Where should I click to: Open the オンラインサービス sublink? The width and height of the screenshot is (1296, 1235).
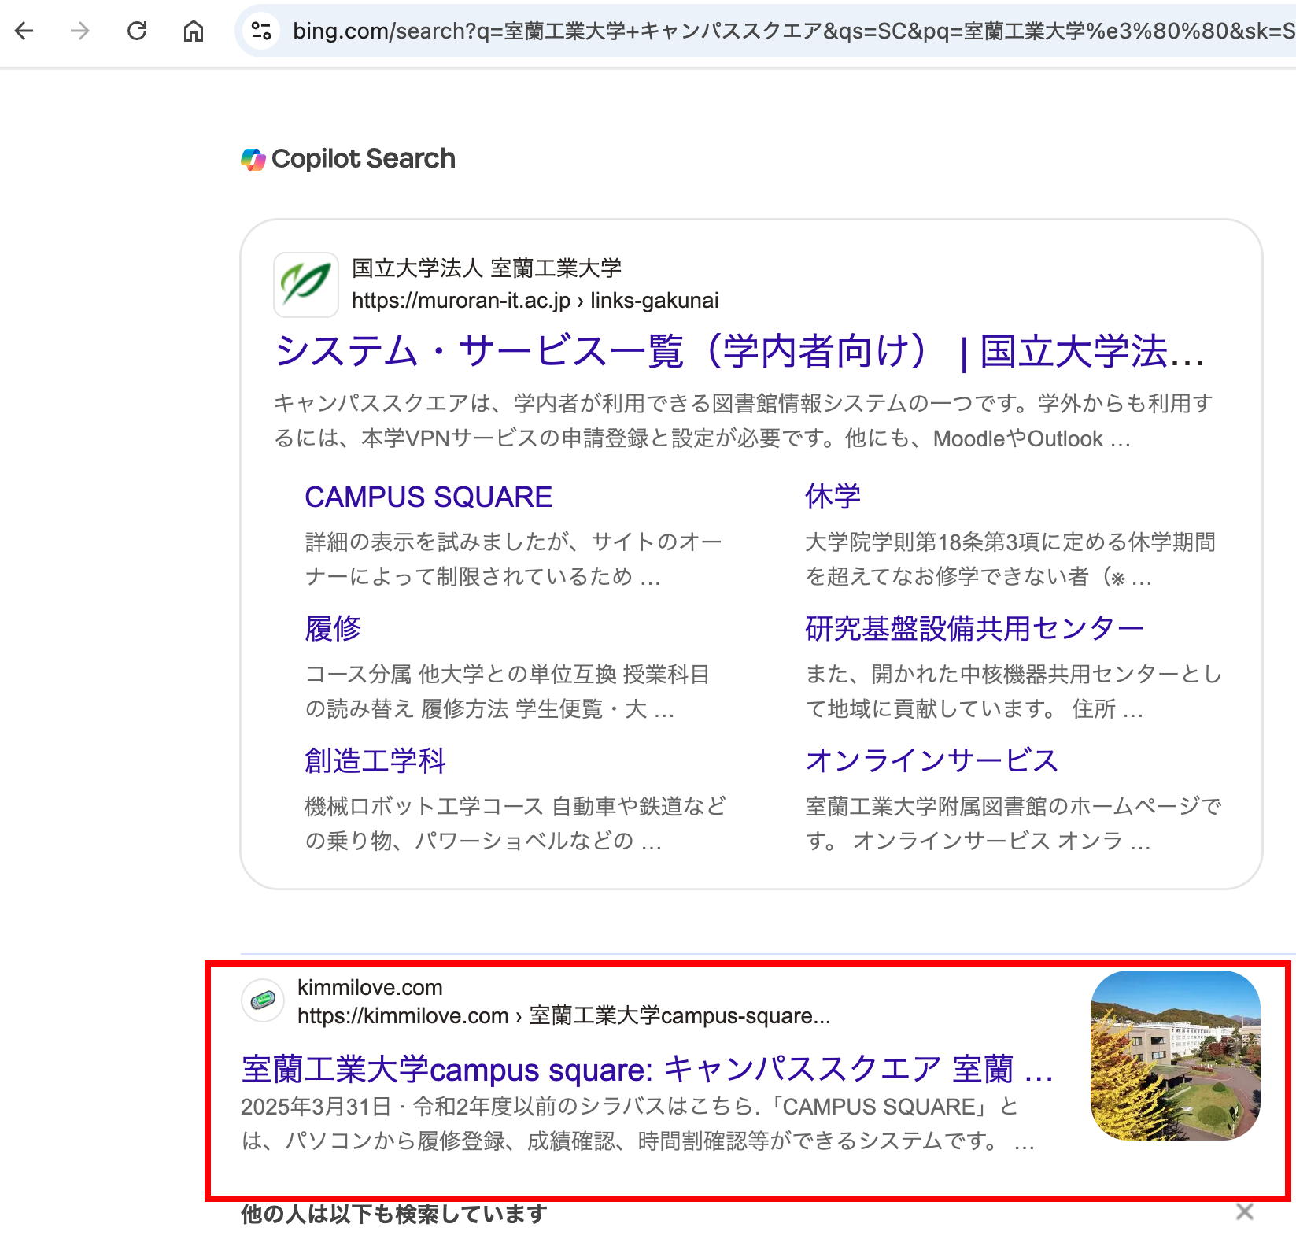932,760
